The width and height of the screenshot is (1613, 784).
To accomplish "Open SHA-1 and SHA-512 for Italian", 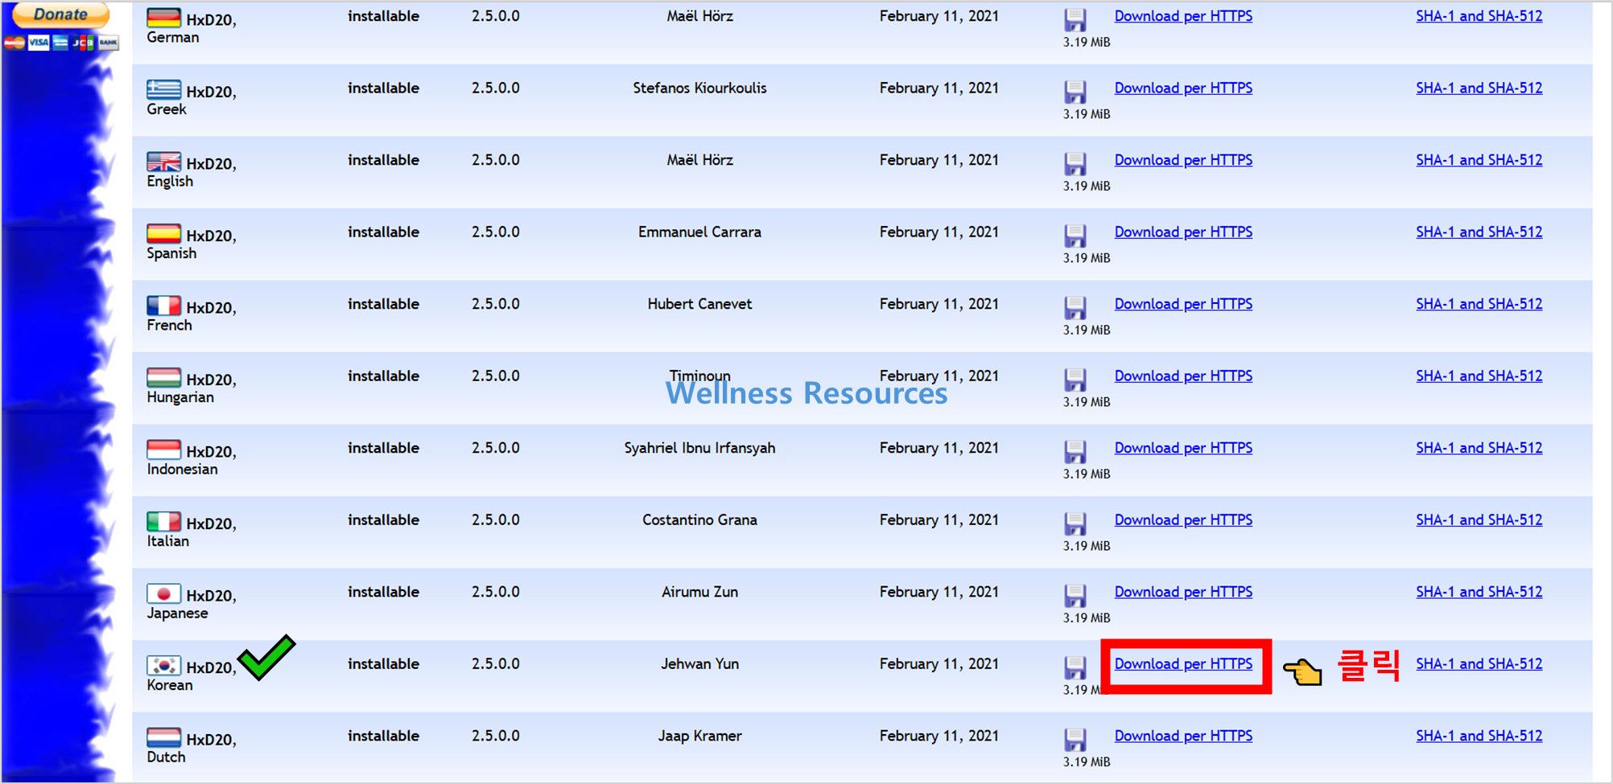I will 1479,519.
